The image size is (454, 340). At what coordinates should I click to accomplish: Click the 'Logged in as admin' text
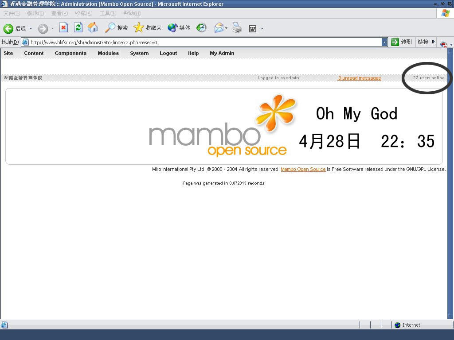click(x=278, y=78)
